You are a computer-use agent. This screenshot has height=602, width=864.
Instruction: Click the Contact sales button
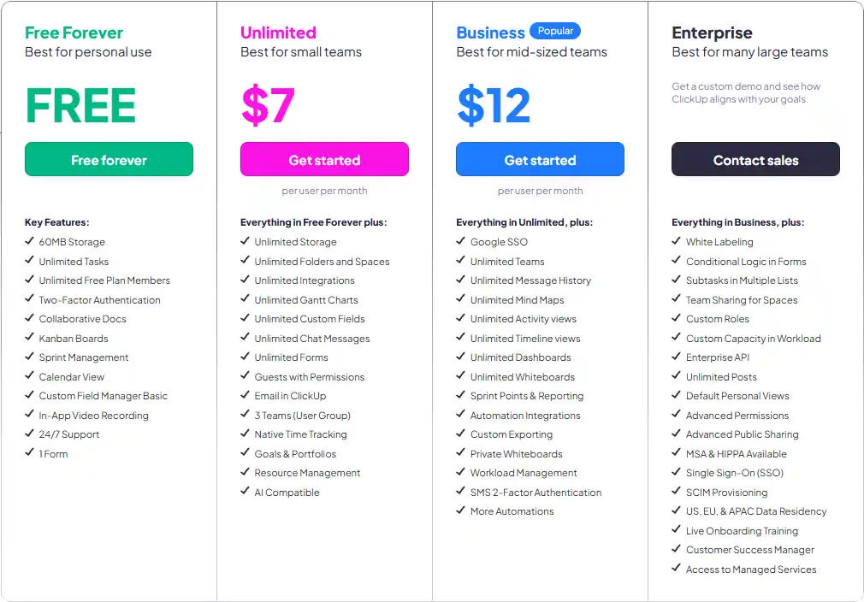coord(755,159)
